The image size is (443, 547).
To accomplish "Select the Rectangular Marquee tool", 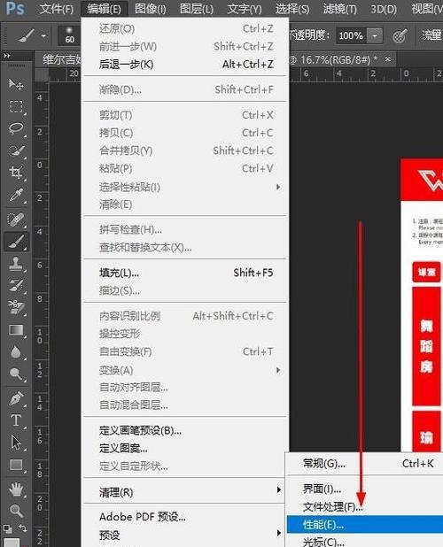I will tap(16, 106).
